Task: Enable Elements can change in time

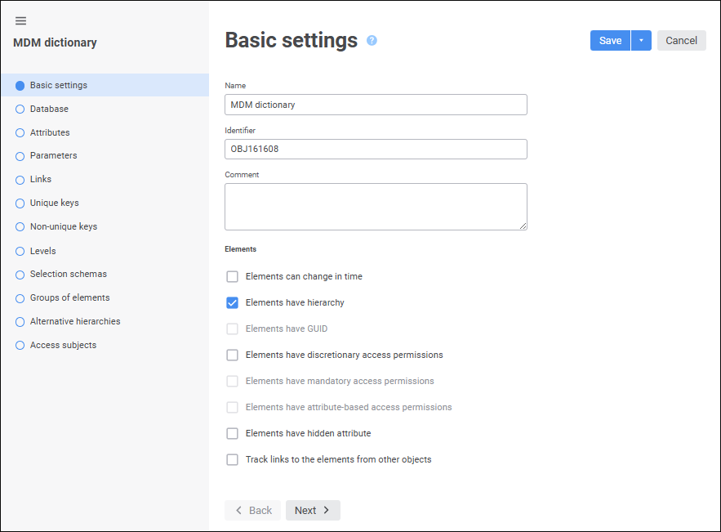Action: (x=233, y=277)
